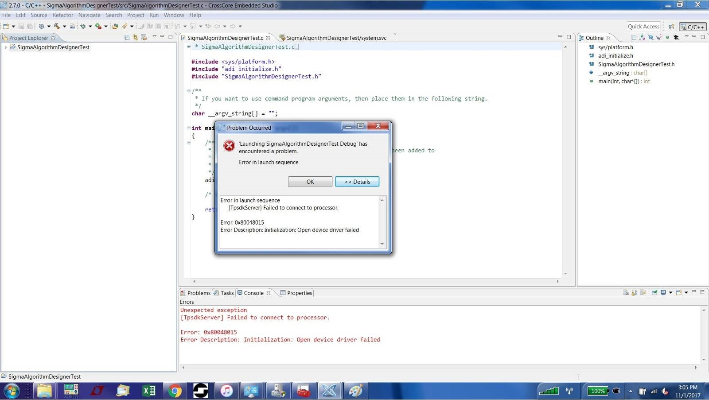Click the dialog details scroll-down arrow
The width and height of the screenshot is (709, 400).
(382, 244)
